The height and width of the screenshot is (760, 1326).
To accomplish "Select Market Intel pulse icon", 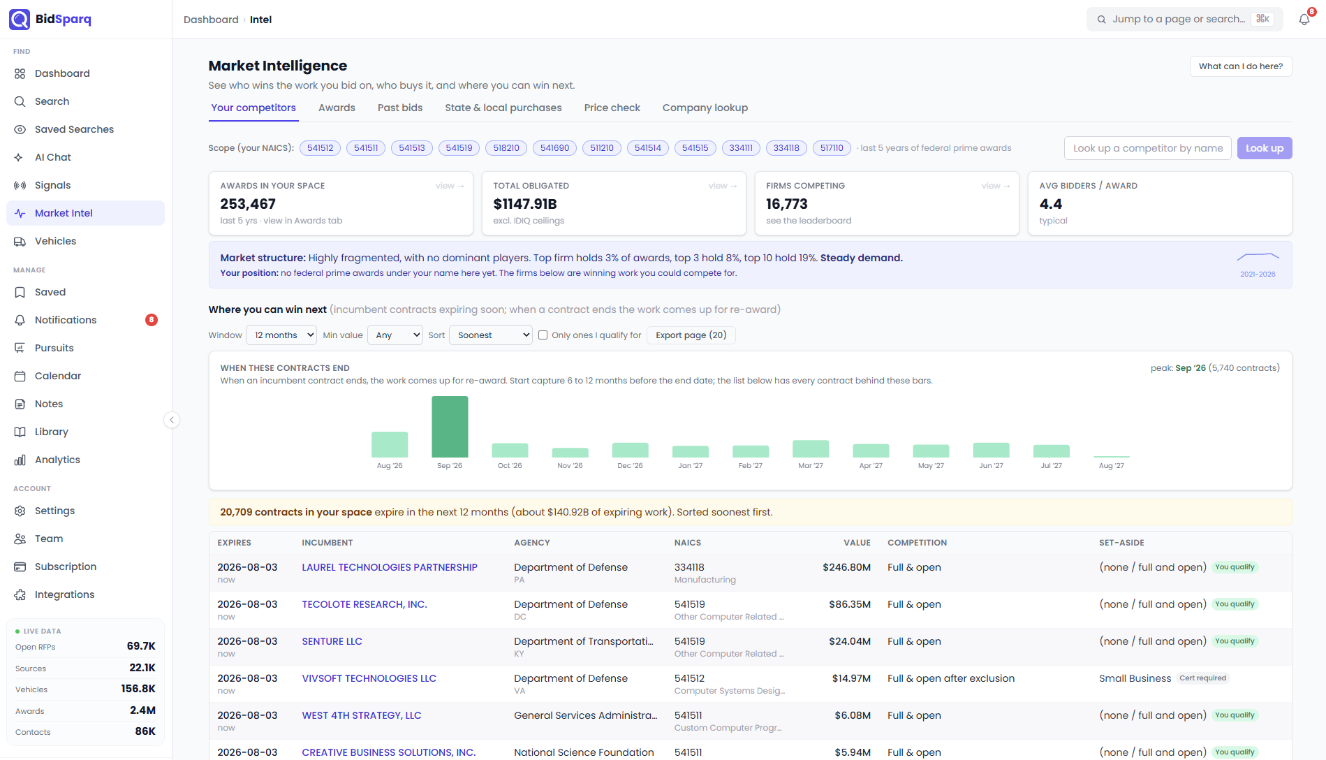I will click(20, 213).
